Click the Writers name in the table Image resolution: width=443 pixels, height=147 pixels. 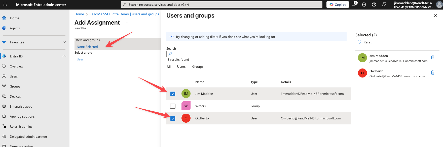pos(200,106)
